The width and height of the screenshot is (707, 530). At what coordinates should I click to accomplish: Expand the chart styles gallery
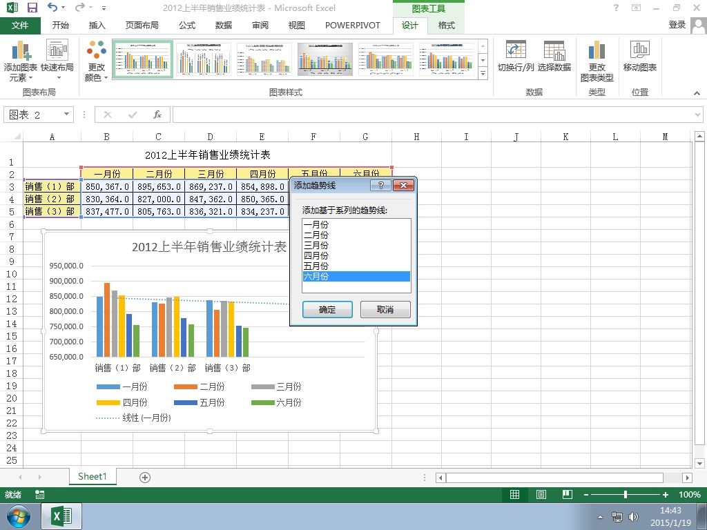(x=483, y=73)
